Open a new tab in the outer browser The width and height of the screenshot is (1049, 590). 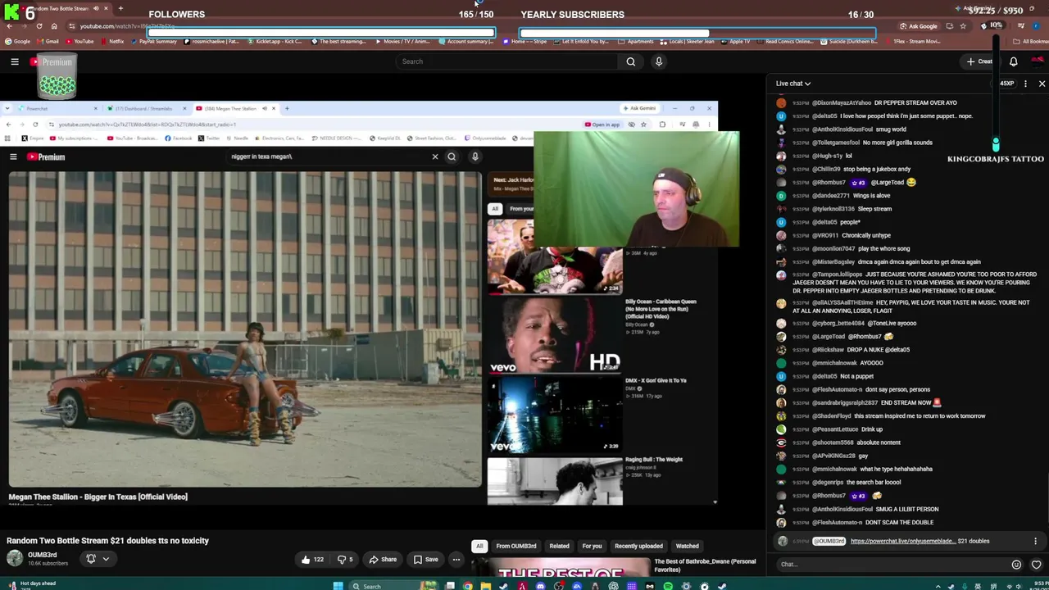pyautogui.click(x=120, y=8)
